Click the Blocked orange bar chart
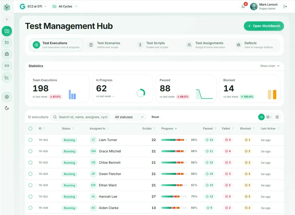Image resolution: width=295 pixels, height=215 pixels. click(272, 95)
